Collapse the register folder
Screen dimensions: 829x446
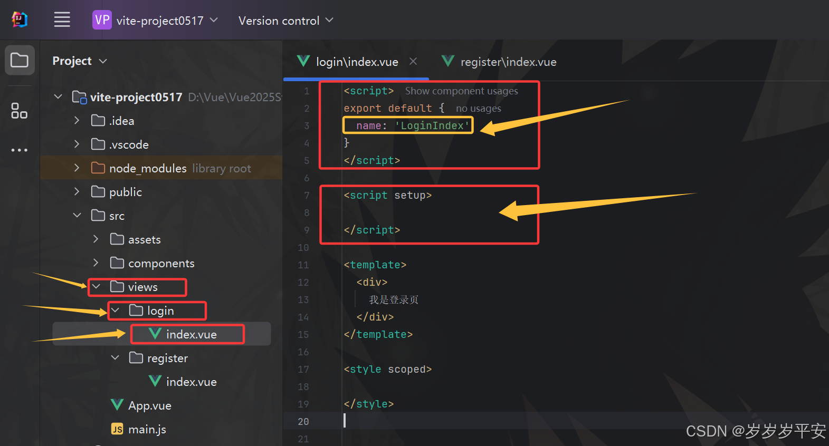pos(115,357)
